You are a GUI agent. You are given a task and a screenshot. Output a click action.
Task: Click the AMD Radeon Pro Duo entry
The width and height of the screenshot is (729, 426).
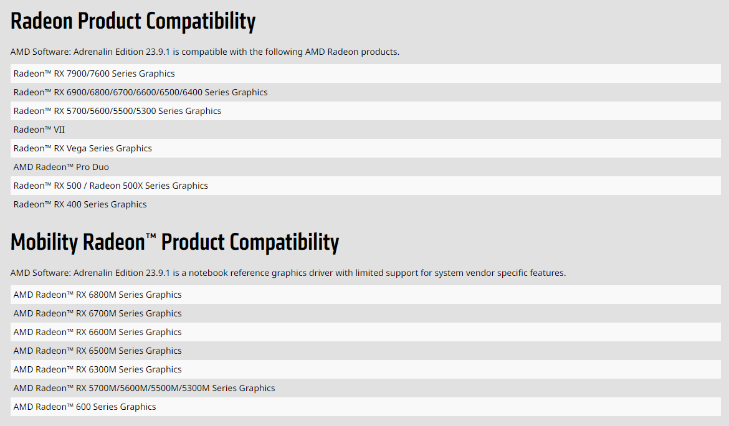point(61,167)
